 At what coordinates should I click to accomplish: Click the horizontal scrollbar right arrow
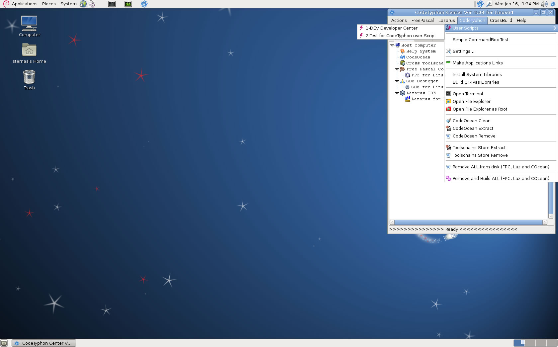[545, 222]
